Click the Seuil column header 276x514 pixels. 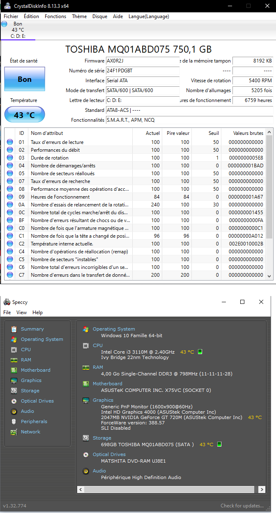coord(206,133)
